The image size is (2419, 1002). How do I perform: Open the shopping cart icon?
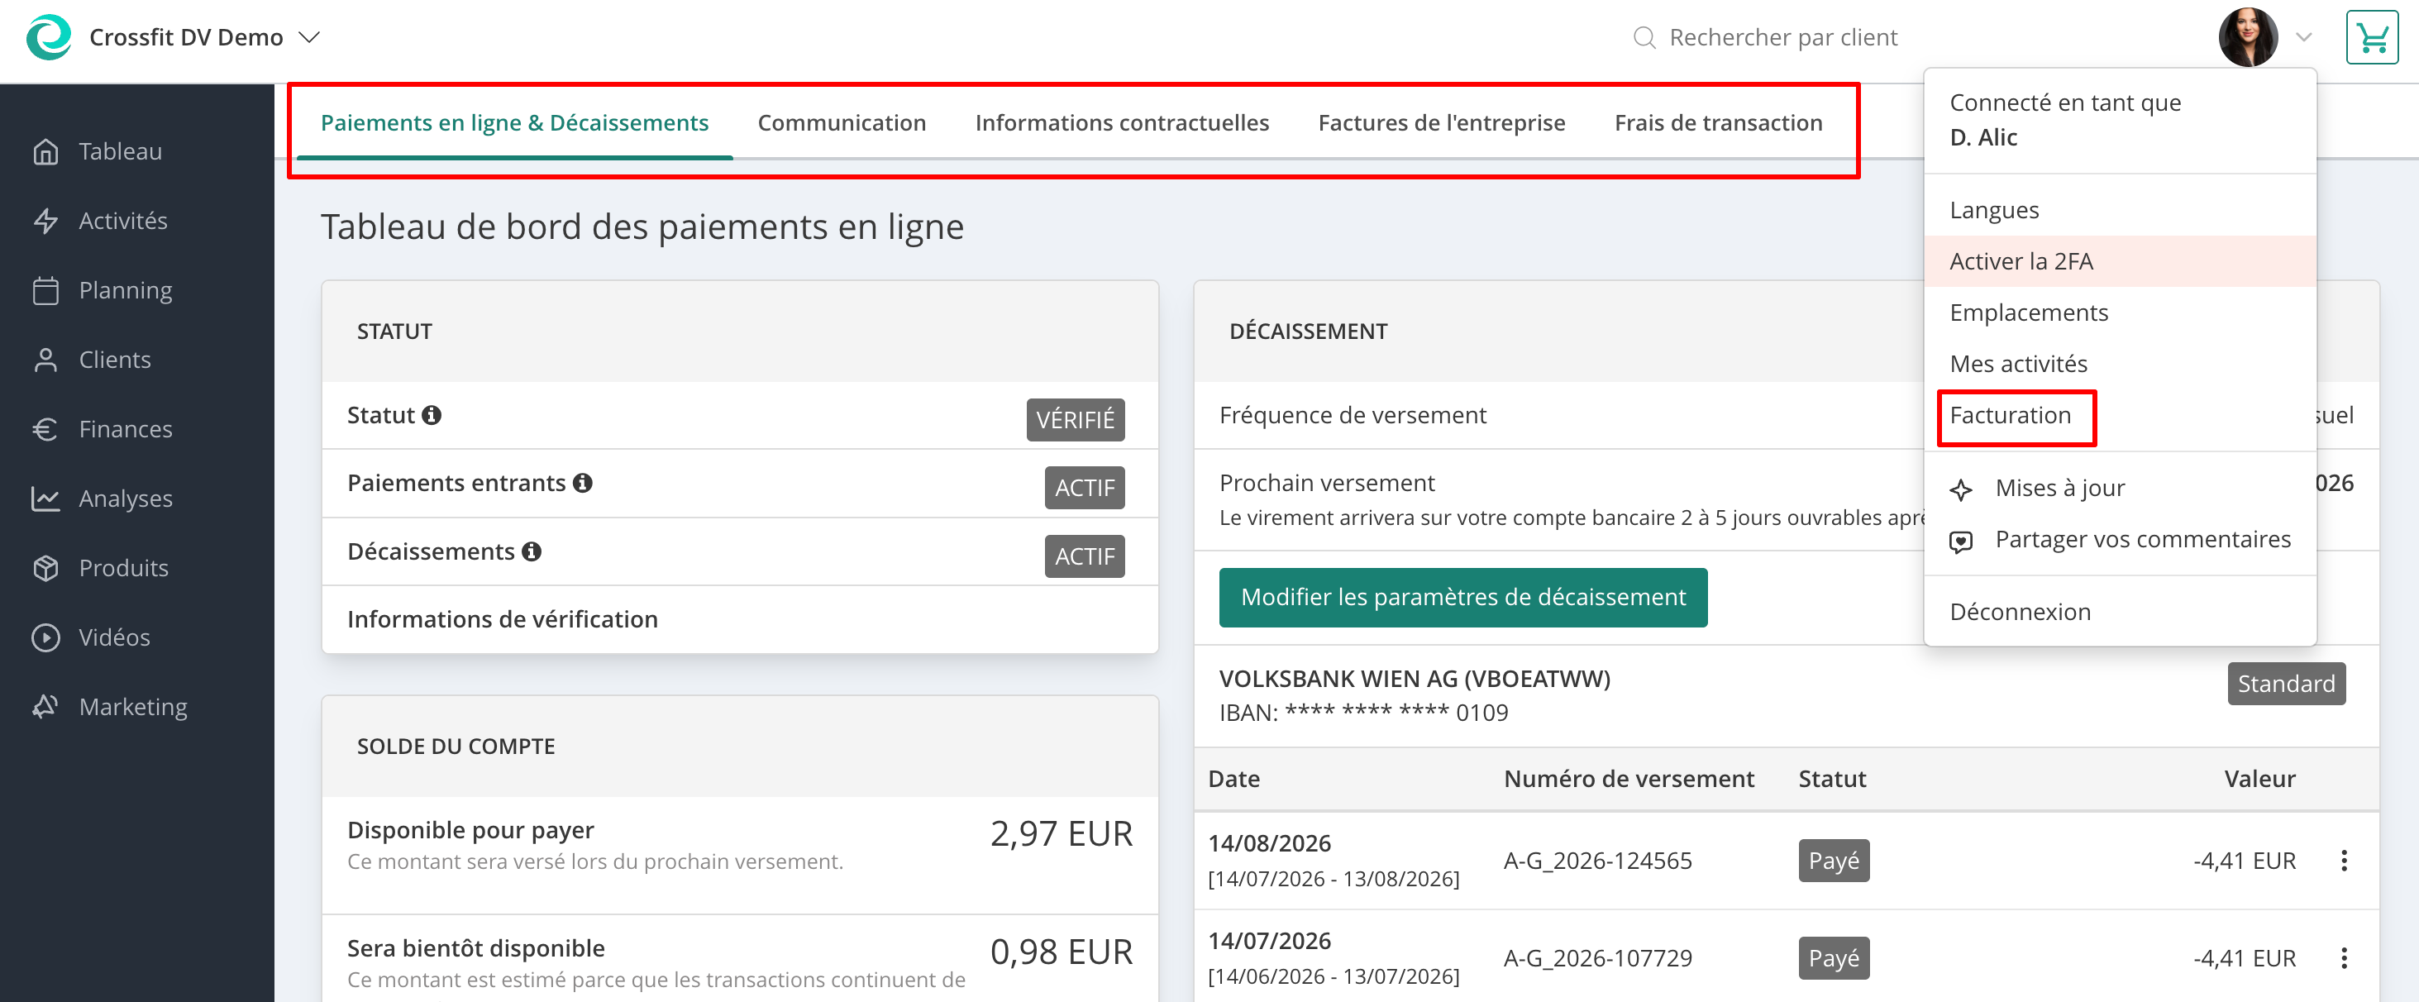(x=2371, y=37)
